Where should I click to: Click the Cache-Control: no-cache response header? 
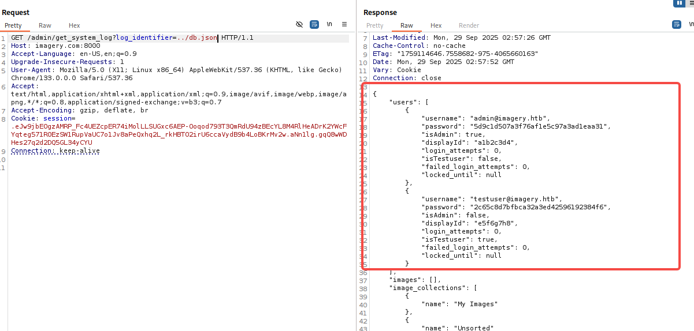pyautogui.click(x=419, y=46)
